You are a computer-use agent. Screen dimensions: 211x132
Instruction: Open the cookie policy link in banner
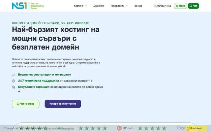click(53, 128)
